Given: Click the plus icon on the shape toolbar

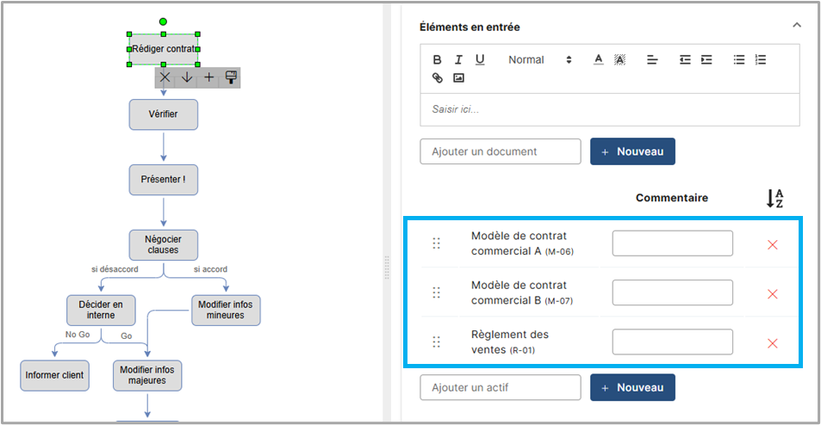Looking at the screenshot, I should 208,77.
